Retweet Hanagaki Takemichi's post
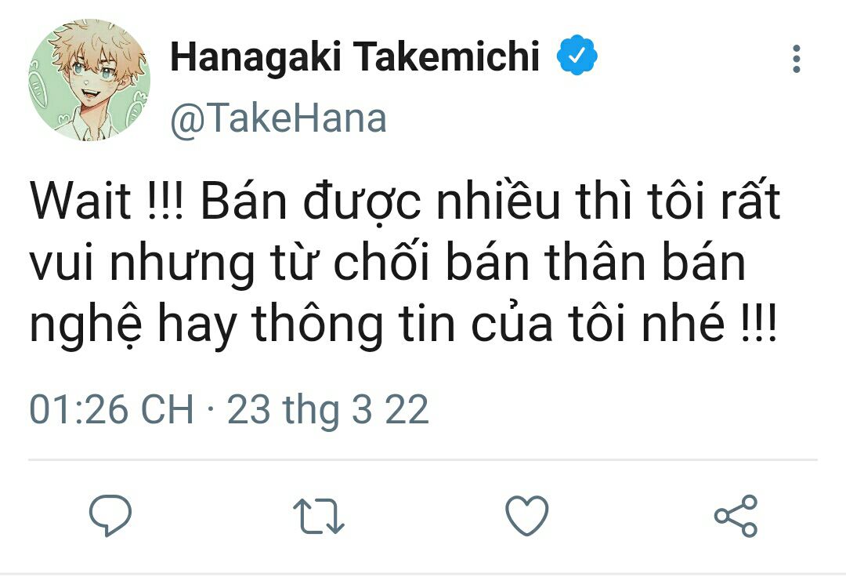This screenshot has width=846, height=588. [x=318, y=516]
